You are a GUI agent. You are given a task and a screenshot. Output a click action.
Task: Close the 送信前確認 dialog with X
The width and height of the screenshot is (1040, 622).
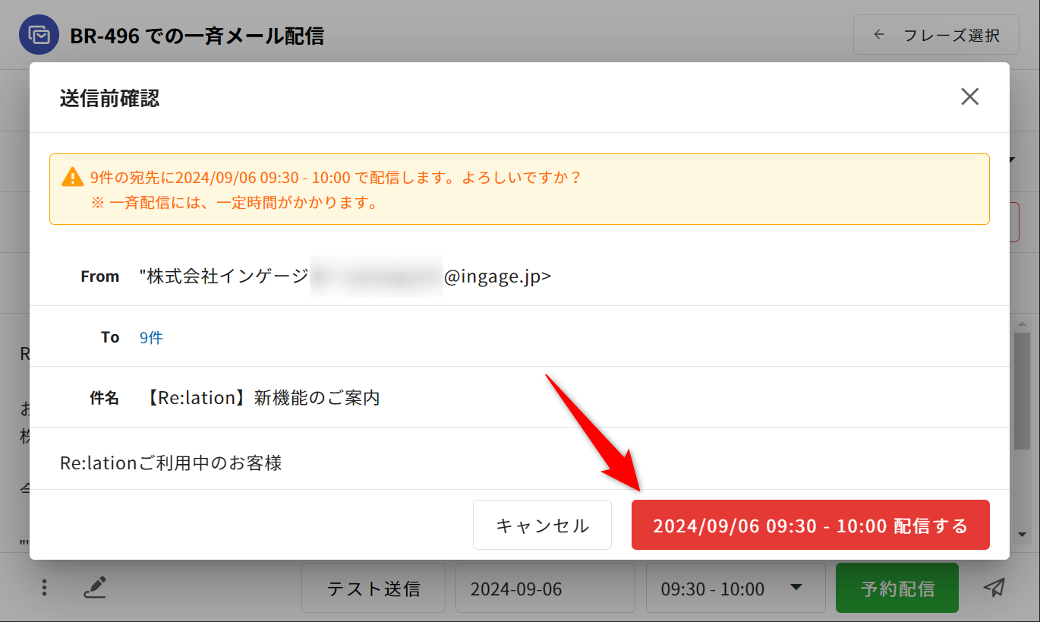pos(969,96)
